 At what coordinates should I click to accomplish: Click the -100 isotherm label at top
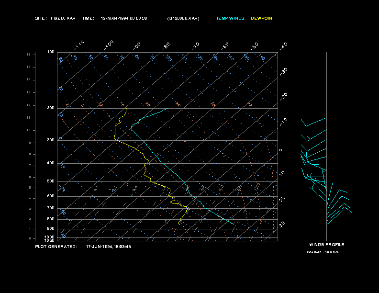[109, 45]
